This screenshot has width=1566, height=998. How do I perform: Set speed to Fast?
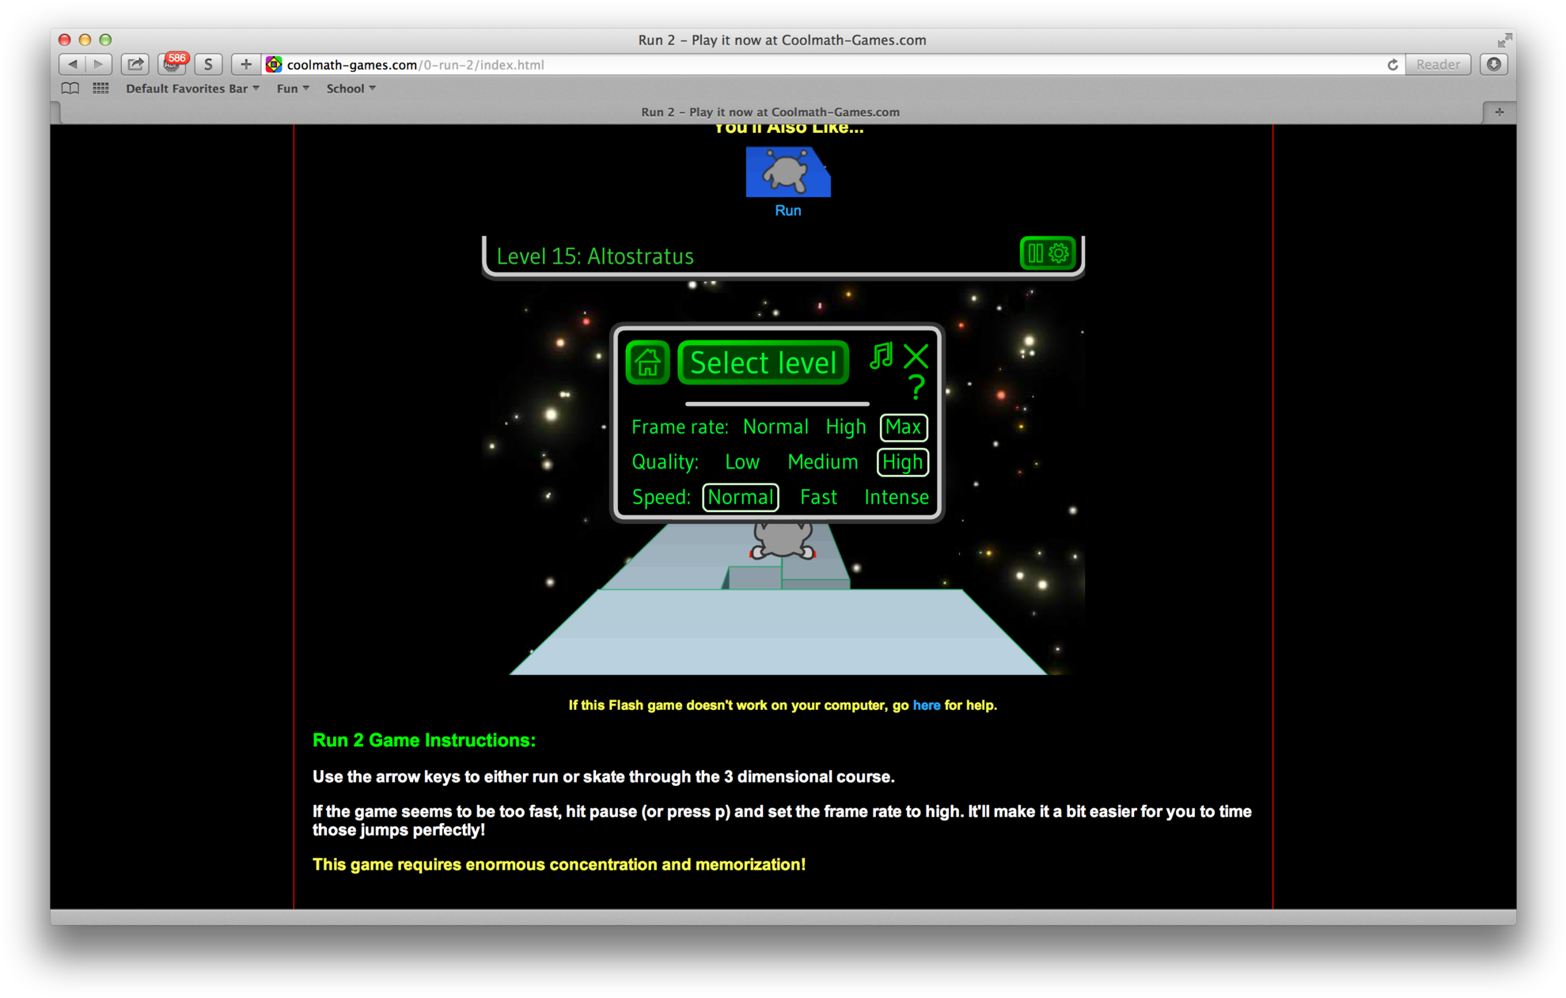(x=818, y=497)
